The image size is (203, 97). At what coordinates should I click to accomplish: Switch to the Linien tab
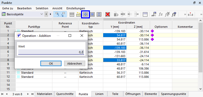coord(99,94)
